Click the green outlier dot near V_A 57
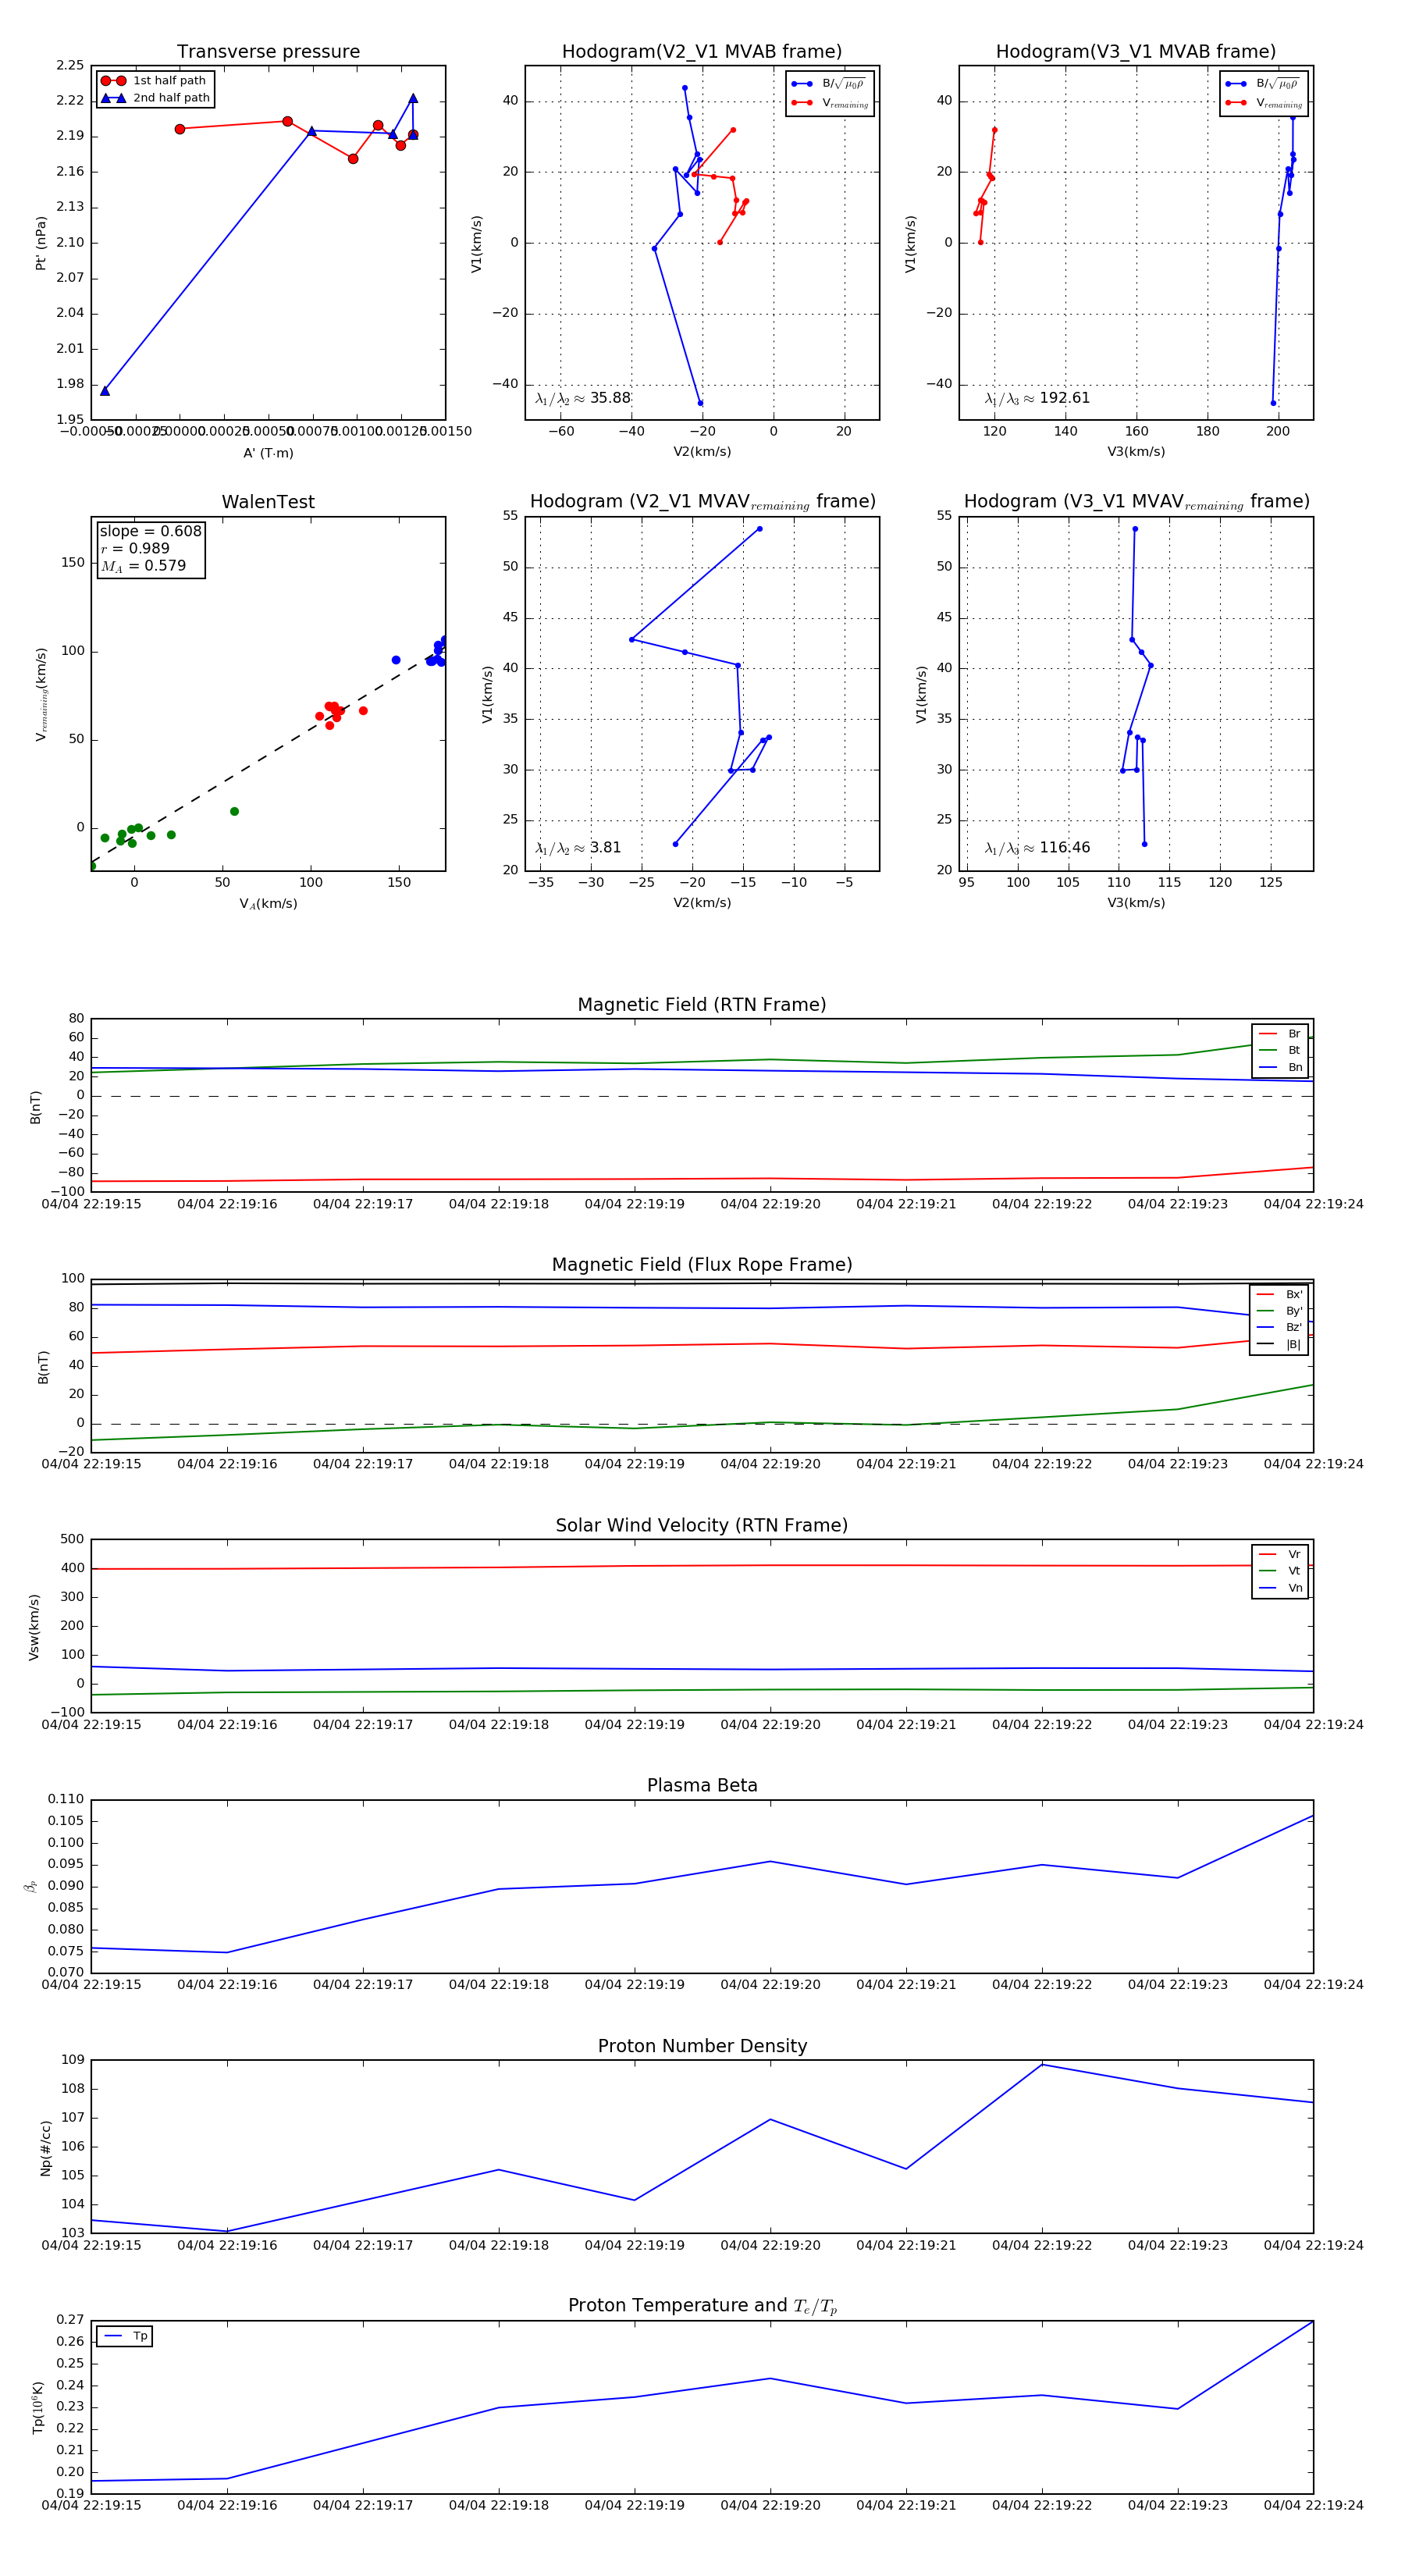 click(234, 811)
